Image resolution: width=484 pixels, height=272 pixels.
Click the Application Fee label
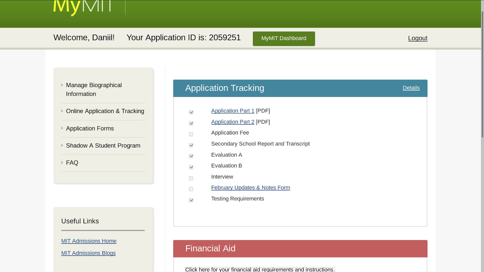click(230, 133)
